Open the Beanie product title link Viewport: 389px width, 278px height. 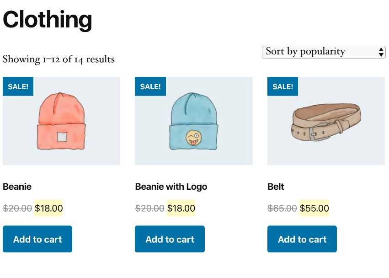click(x=17, y=187)
